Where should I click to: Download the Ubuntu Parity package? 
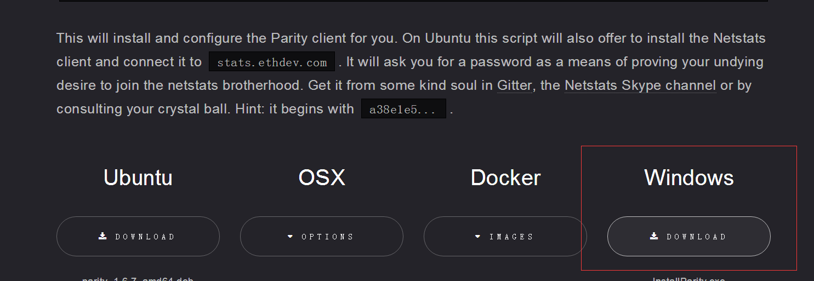point(138,237)
